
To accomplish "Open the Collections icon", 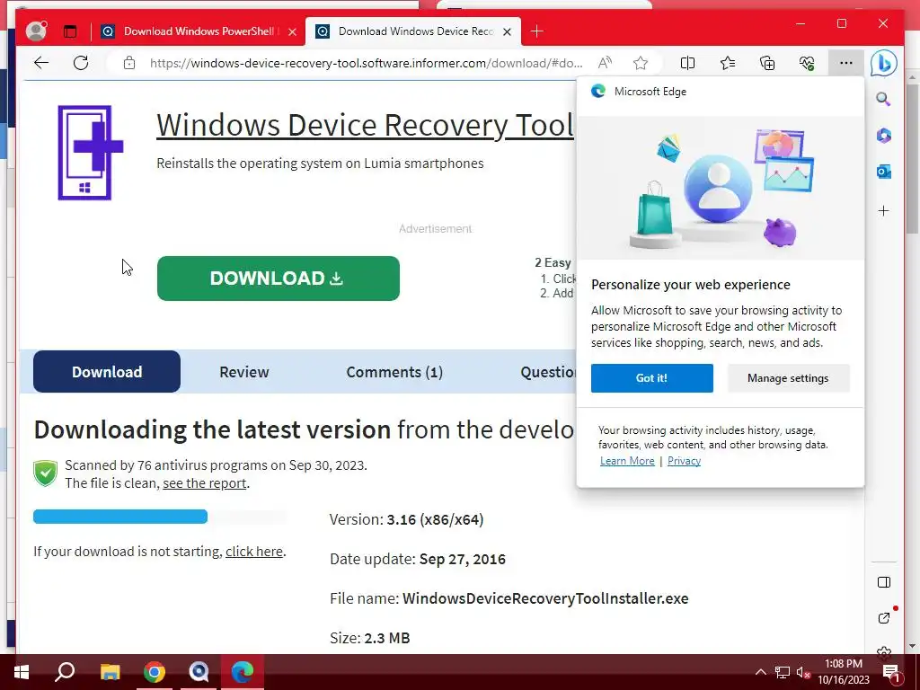I will (767, 63).
